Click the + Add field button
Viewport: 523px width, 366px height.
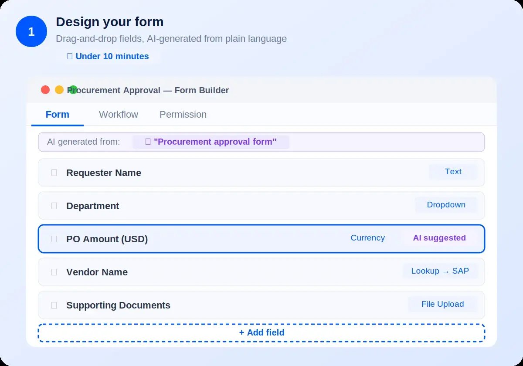261,333
